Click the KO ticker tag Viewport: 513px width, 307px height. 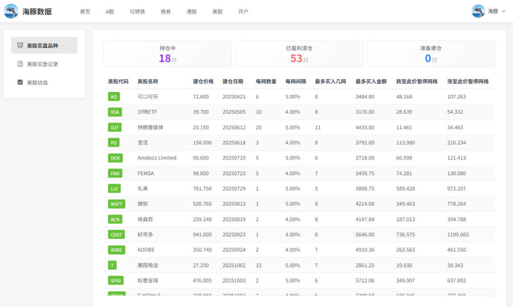[x=114, y=97]
